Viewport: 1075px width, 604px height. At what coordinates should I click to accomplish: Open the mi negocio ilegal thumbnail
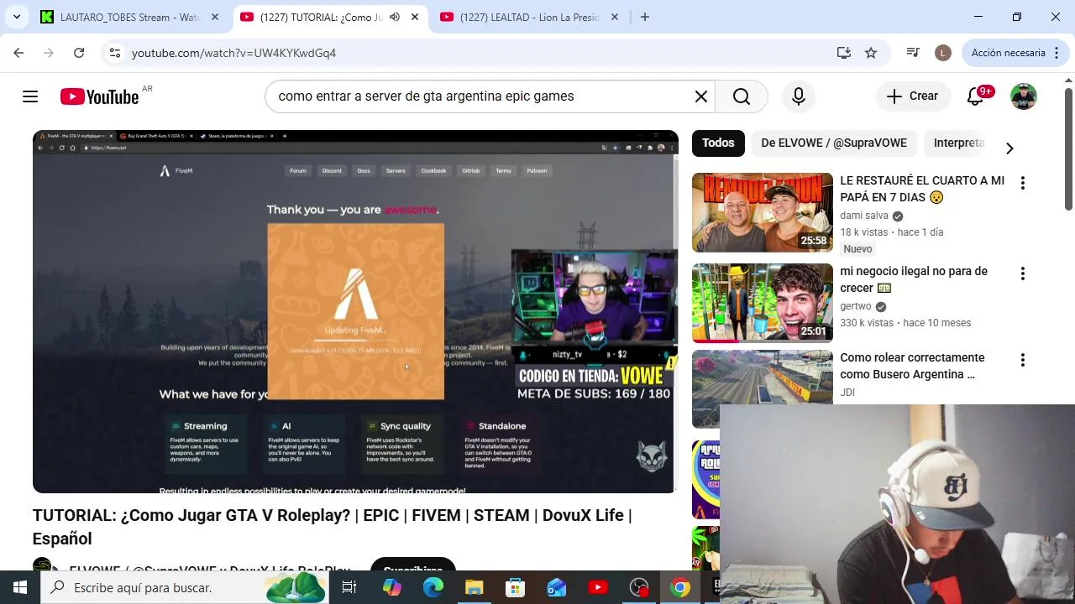tap(763, 303)
